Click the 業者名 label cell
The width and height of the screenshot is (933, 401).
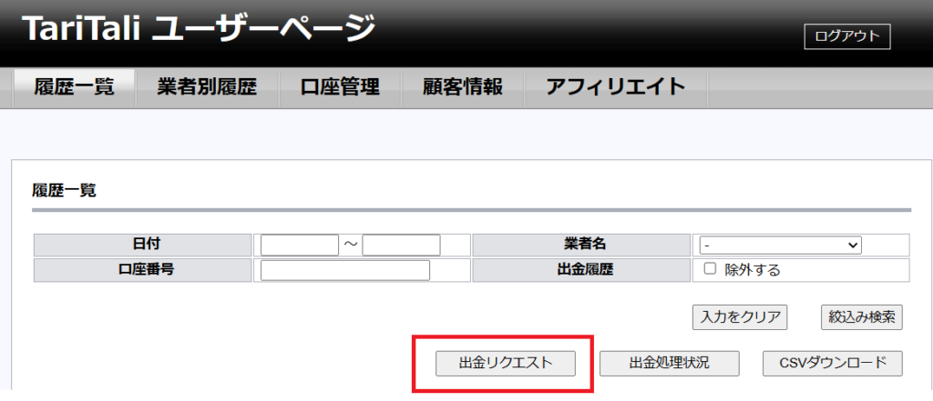pos(580,245)
